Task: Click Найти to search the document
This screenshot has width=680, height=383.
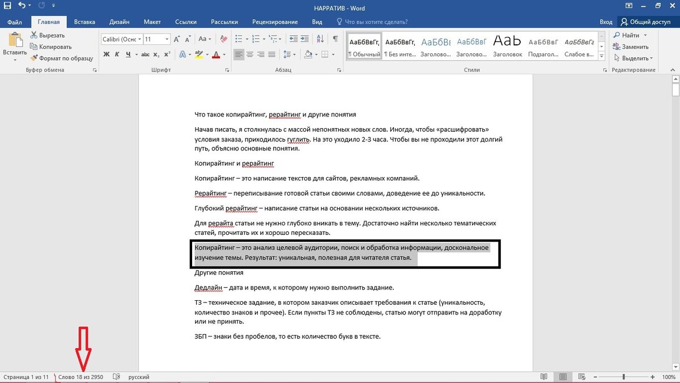Action: (627, 35)
